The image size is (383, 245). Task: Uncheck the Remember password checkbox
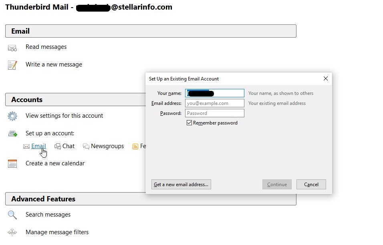[189, 123]
